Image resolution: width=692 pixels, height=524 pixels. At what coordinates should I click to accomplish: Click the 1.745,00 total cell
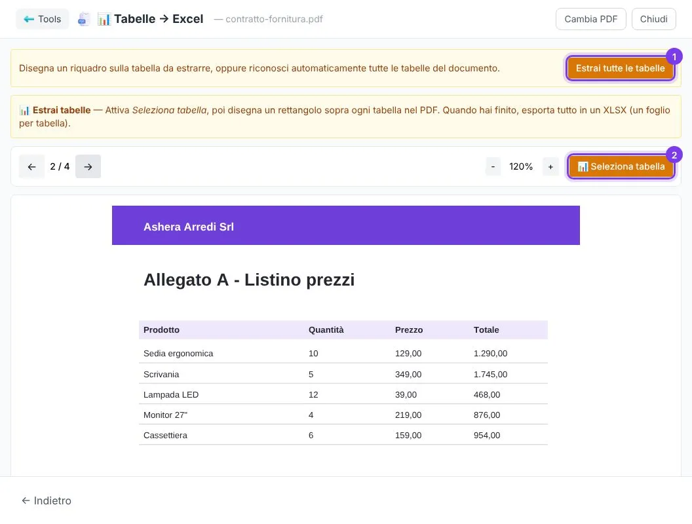490,375
